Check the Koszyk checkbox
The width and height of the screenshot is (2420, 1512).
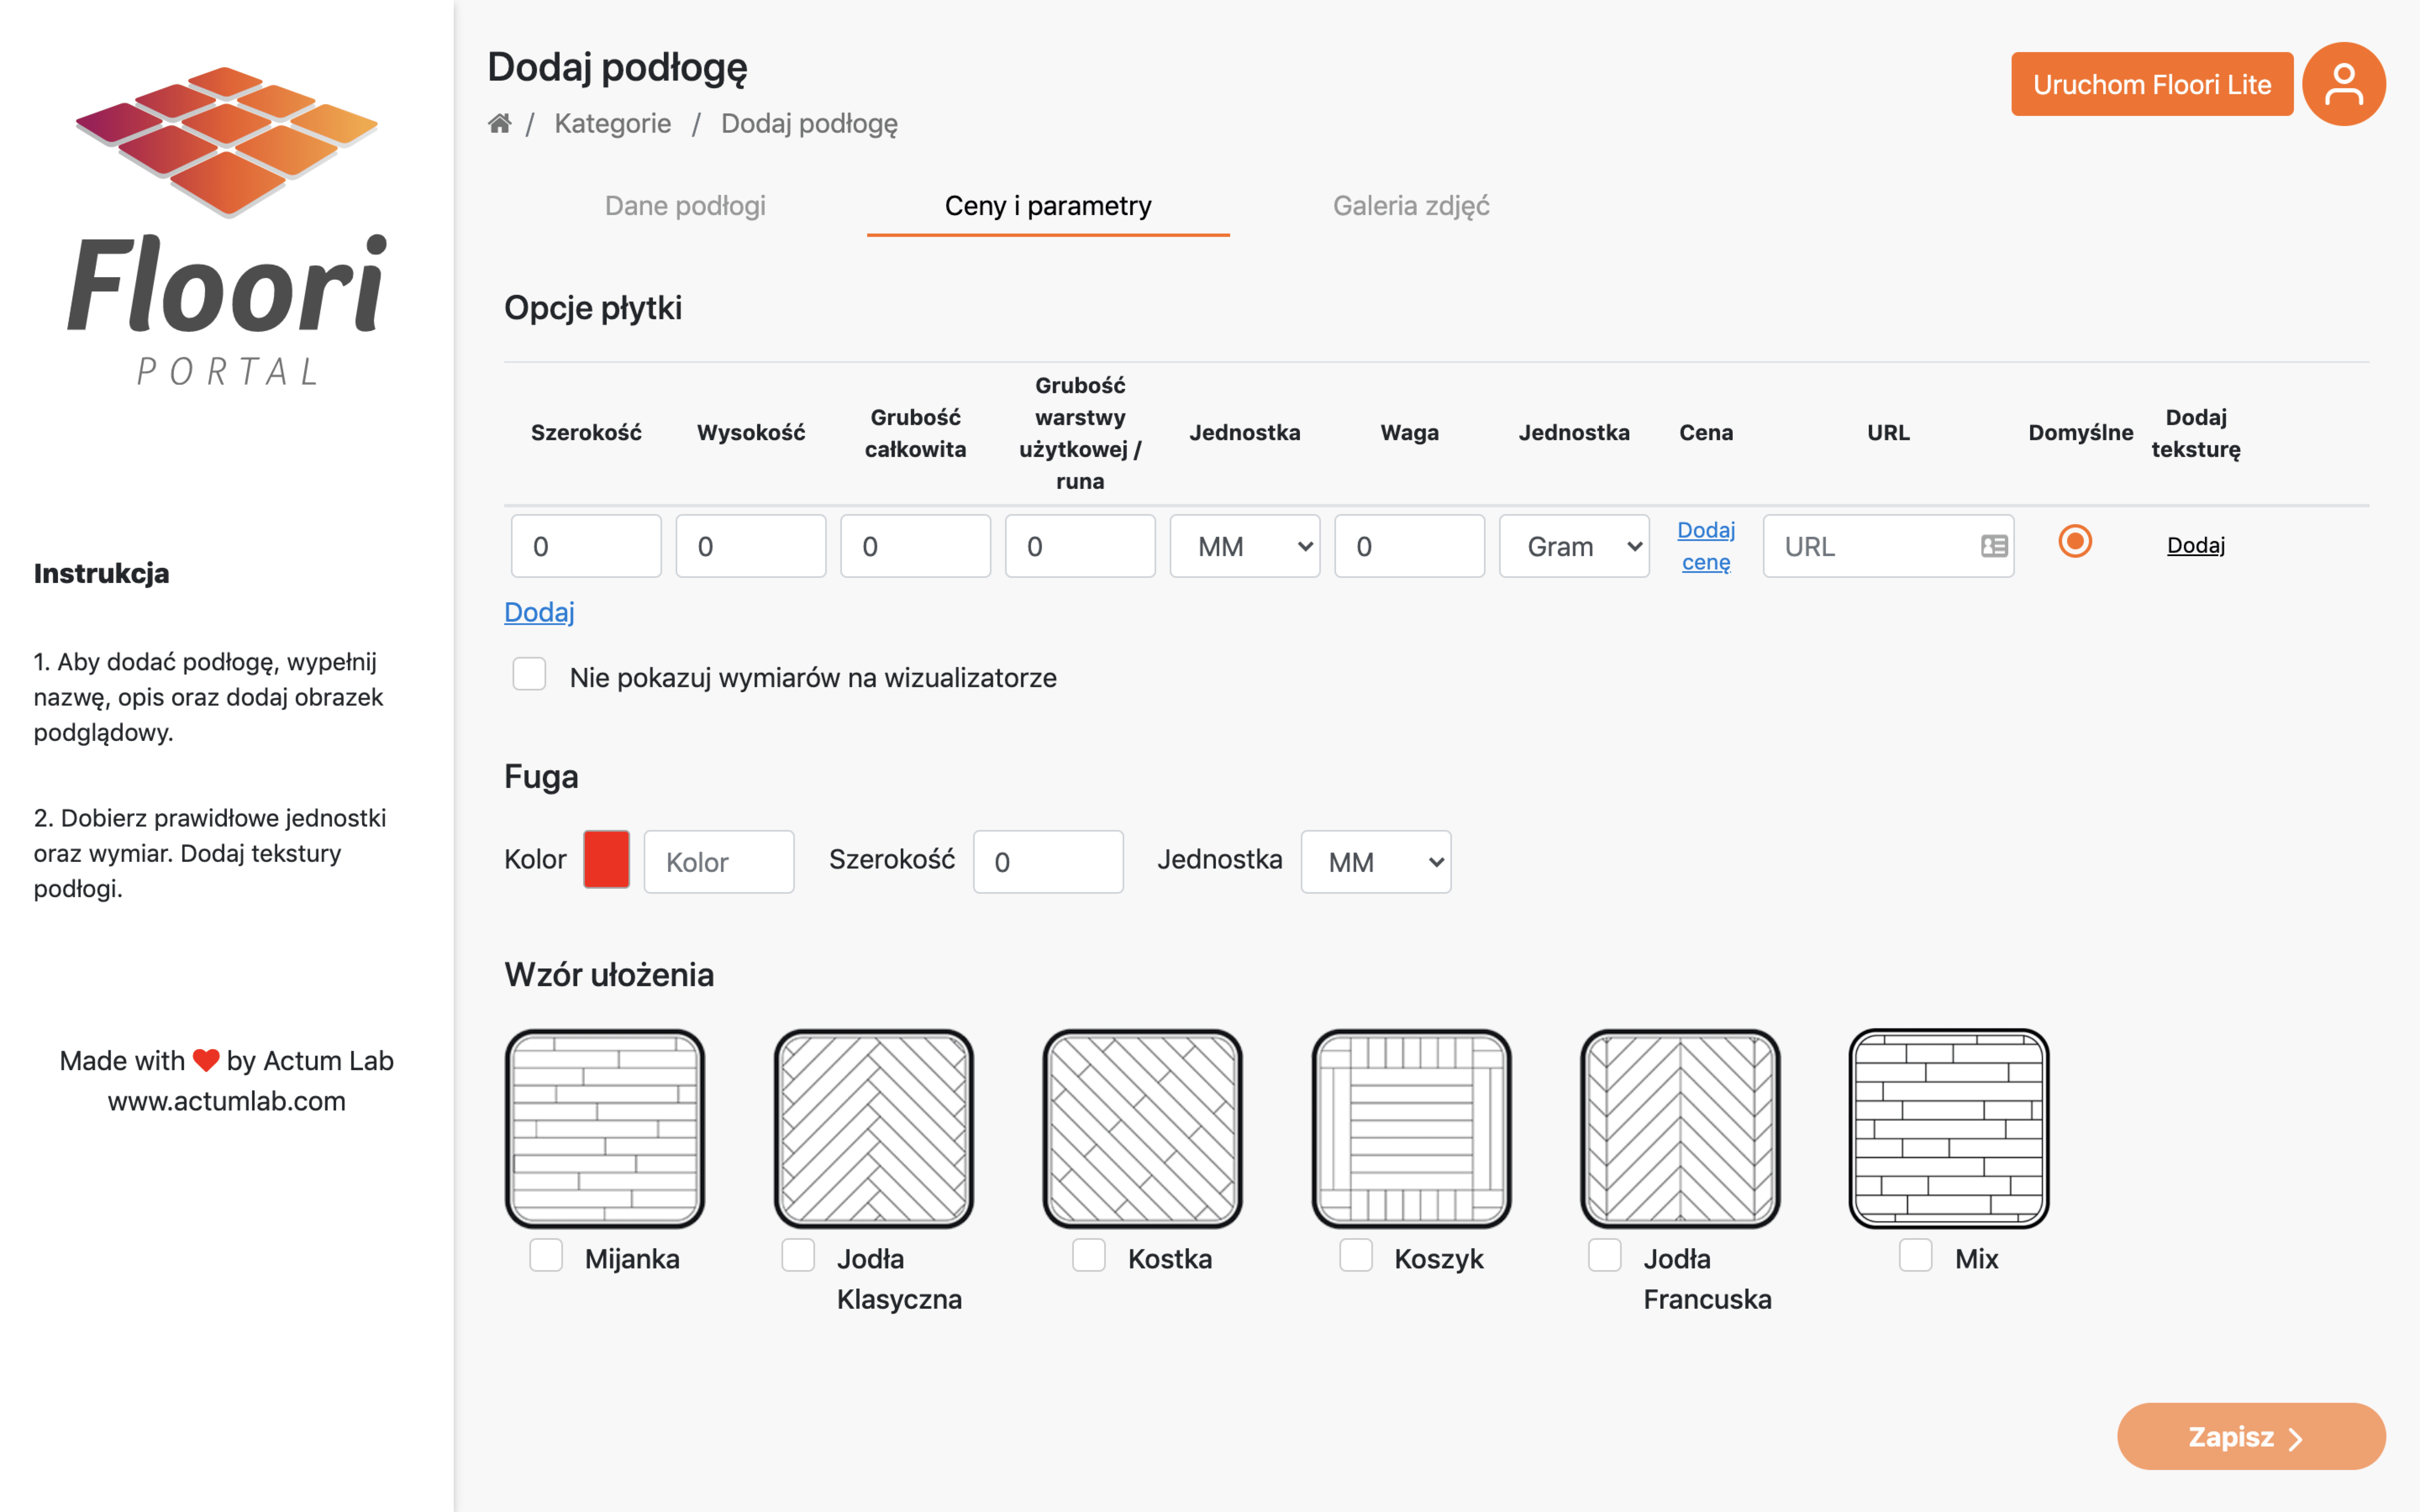(1356, 1255)
